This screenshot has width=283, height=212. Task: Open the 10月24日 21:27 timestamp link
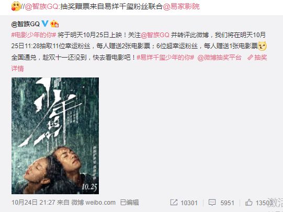33,203
